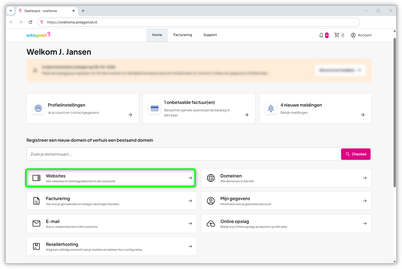Open the Support nav tab
402x269 pixels.
(210, 35)
